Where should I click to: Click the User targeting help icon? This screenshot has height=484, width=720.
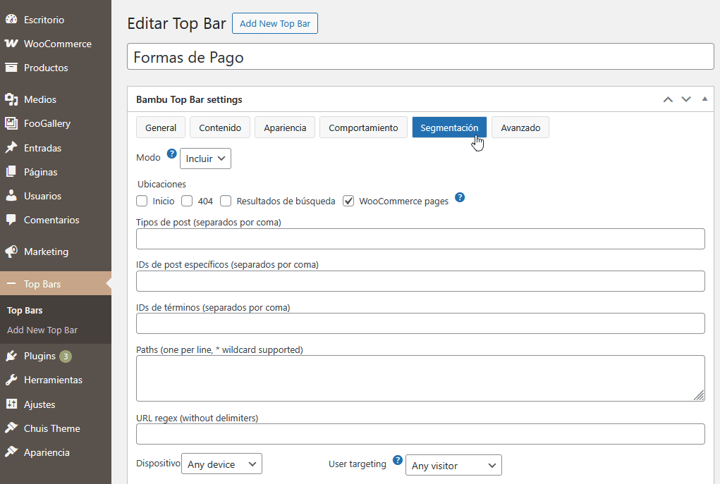[398, 461]
